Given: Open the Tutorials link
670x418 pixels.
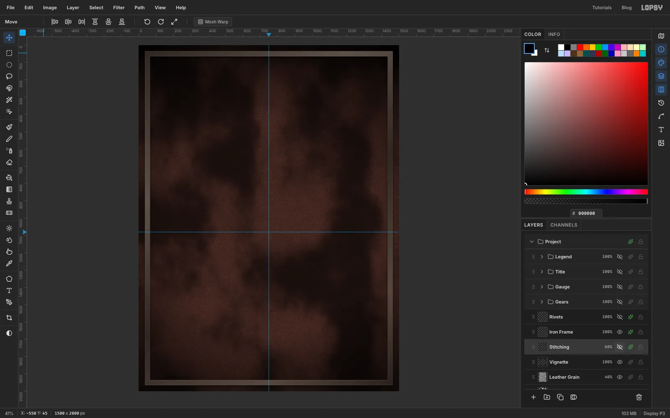Looking at the screenshot, I should (602, 8).
